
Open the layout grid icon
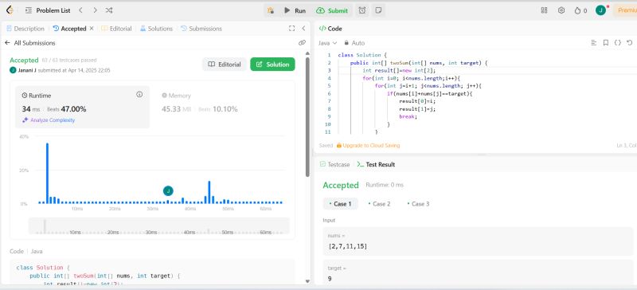pyautogui.click(x=545, y=10)
